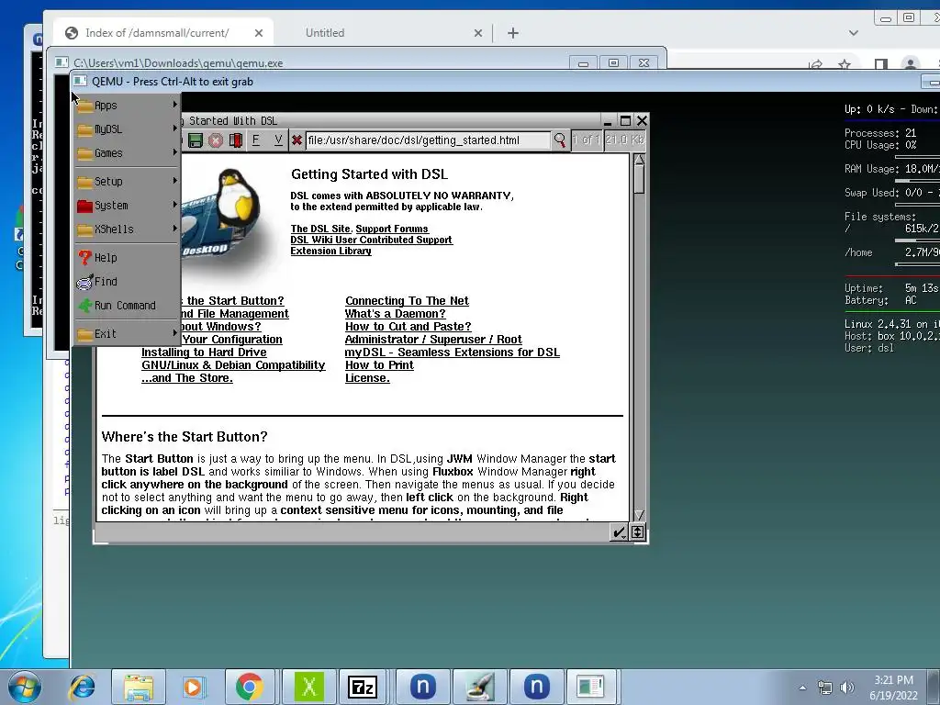Follow the What's a Daemon? link
Image resolution: width=940 pixels, height=705 pixels.
pyautogui.click(x=395, y=314)
